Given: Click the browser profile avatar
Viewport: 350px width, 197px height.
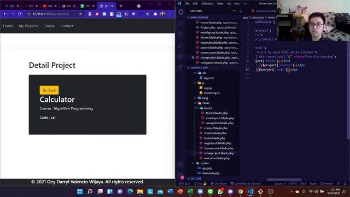Looking at the screenshot, I should pos(163,14).
